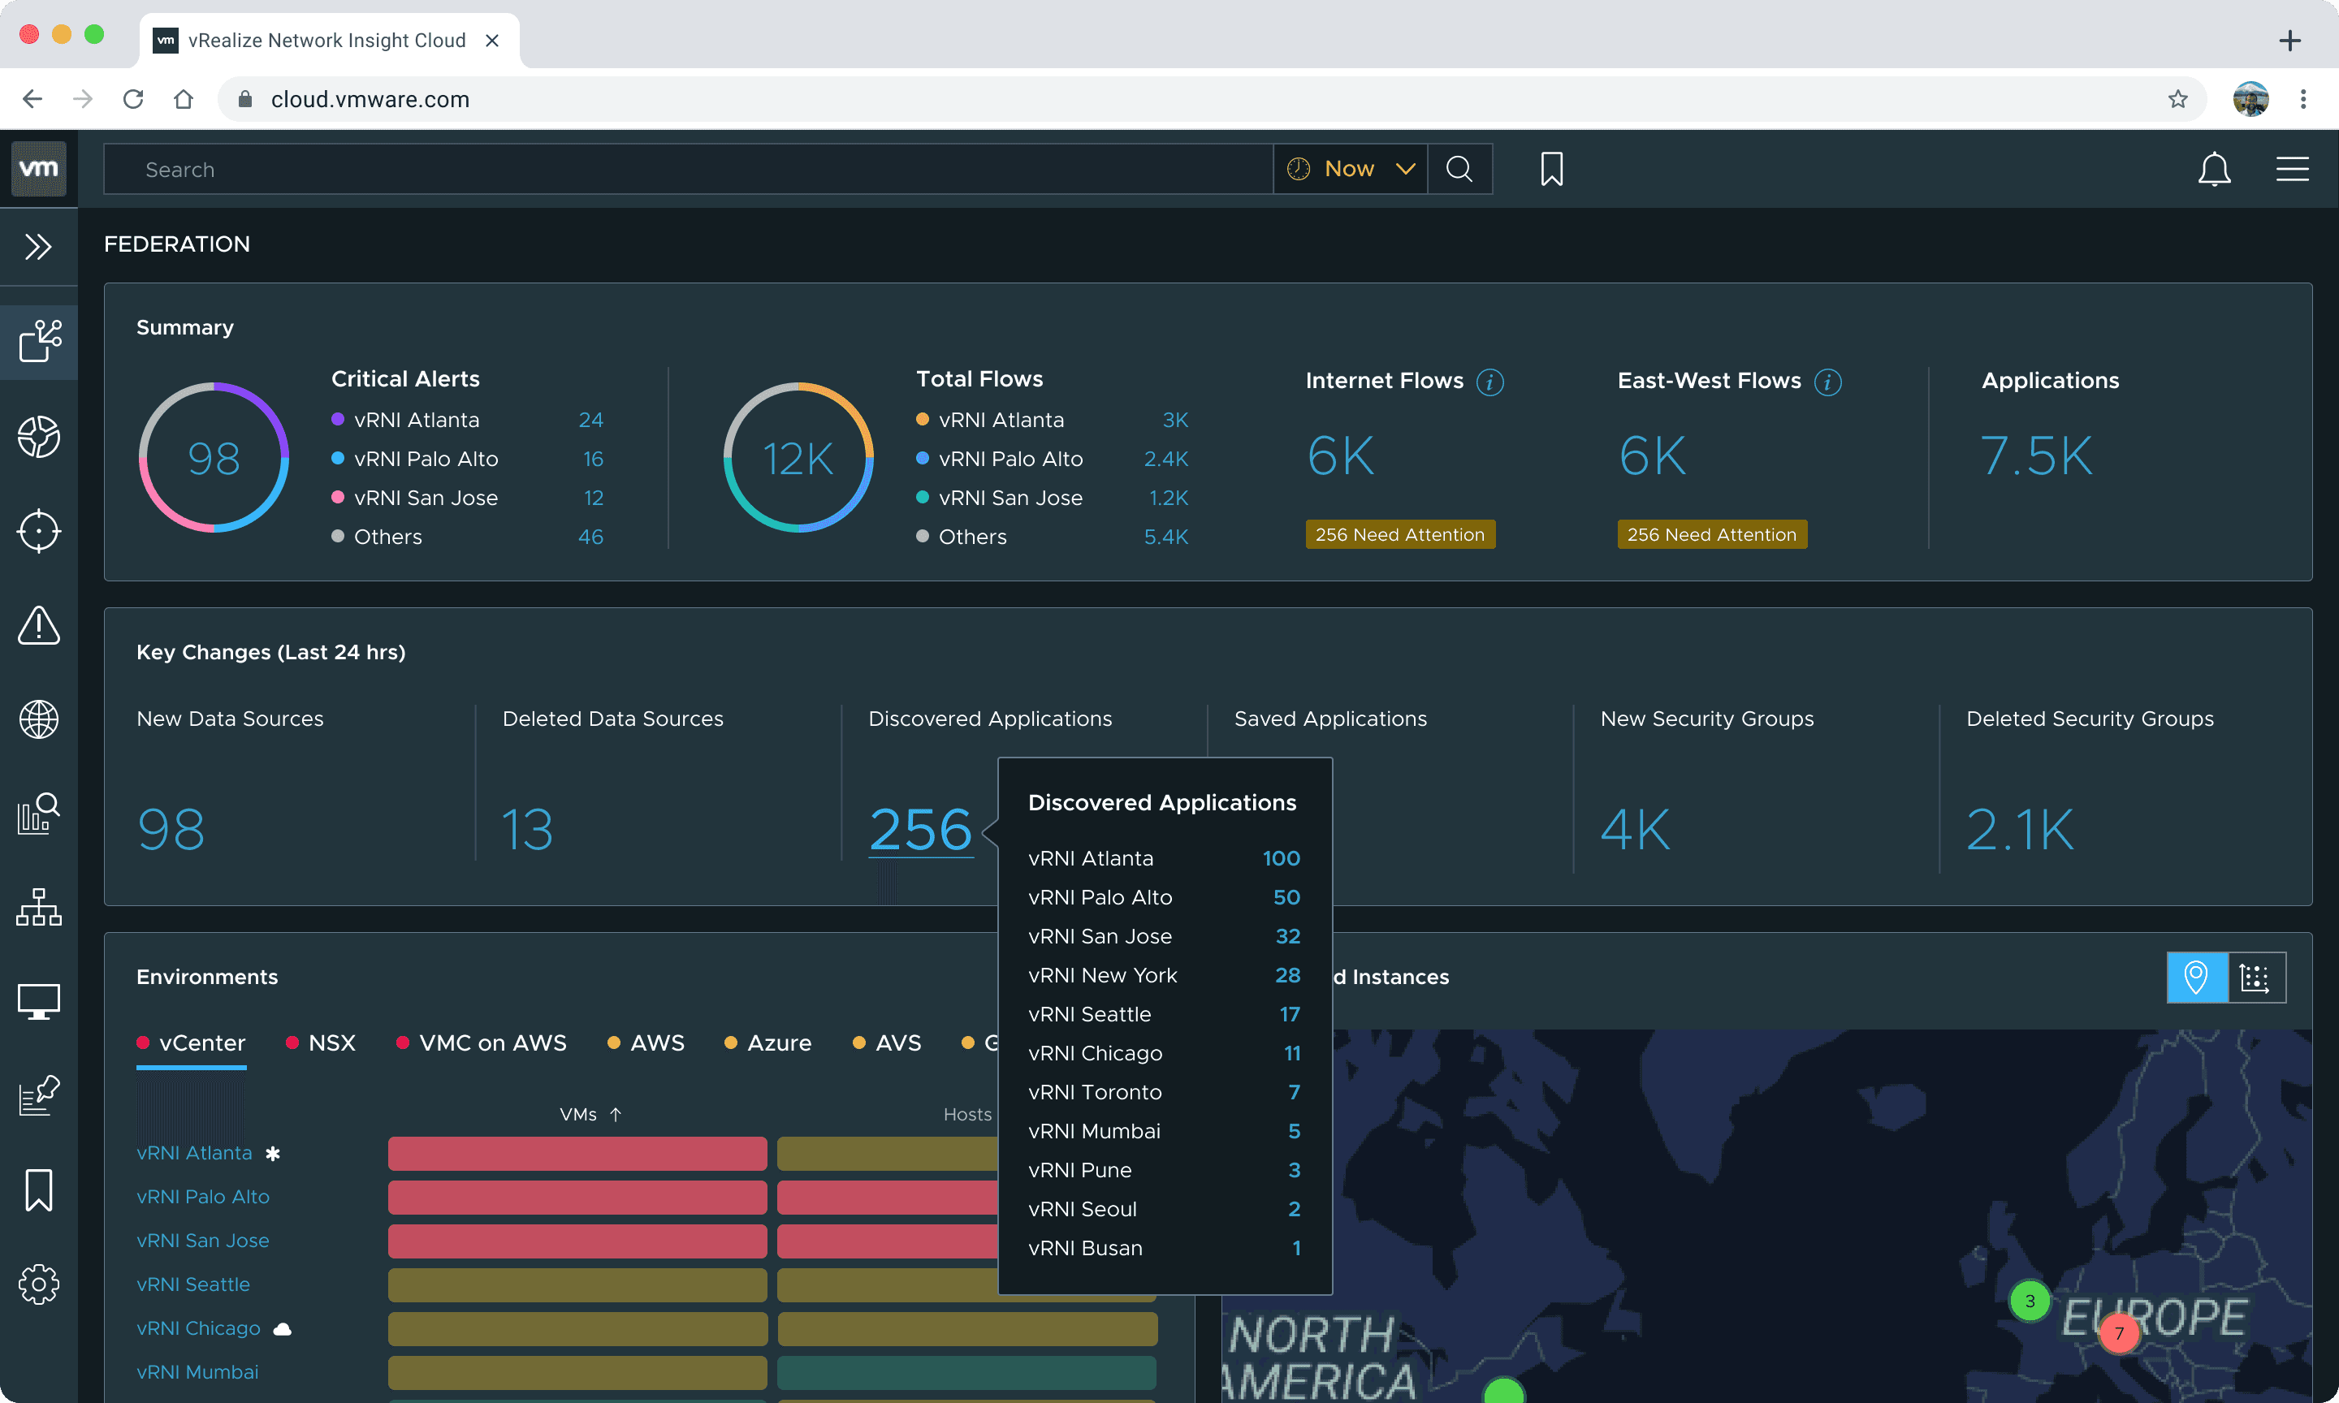Switch to map pin view
Screen dimensions: 2339x1403
point(2196,977)
